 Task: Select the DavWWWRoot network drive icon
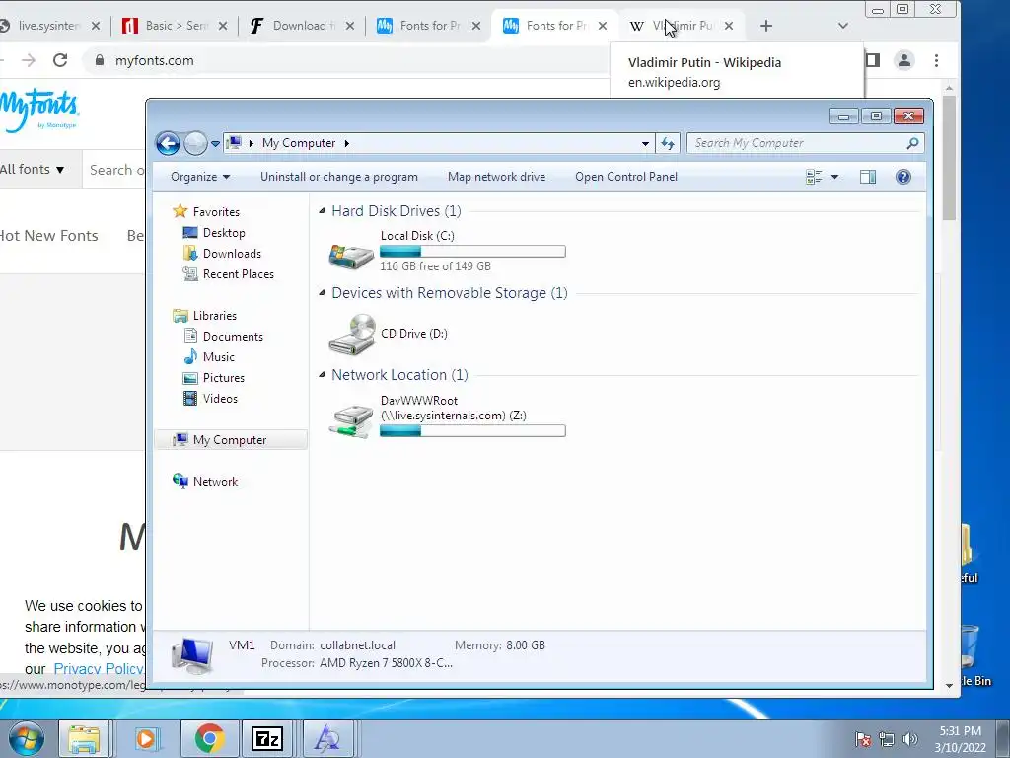351,419
